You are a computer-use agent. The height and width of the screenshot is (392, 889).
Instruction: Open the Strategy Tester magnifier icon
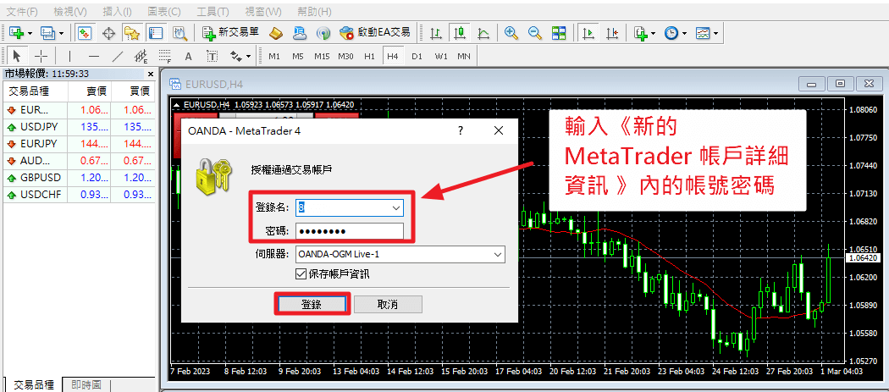(x=179, y=33)
